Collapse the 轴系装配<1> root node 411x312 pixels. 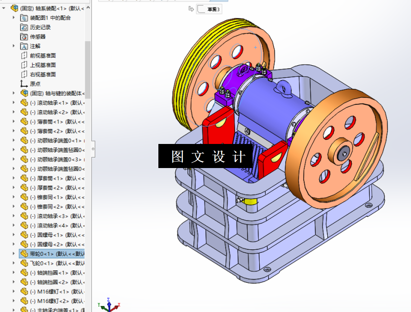(x=3, y=8)
